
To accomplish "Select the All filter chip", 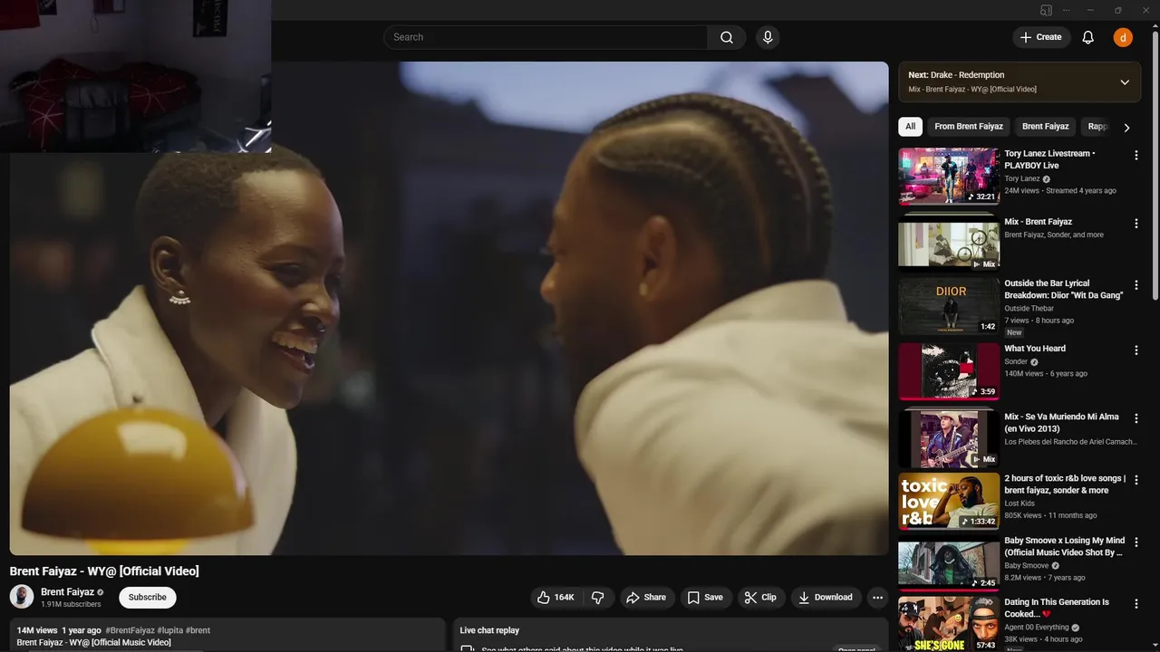I will click(910, 126).
